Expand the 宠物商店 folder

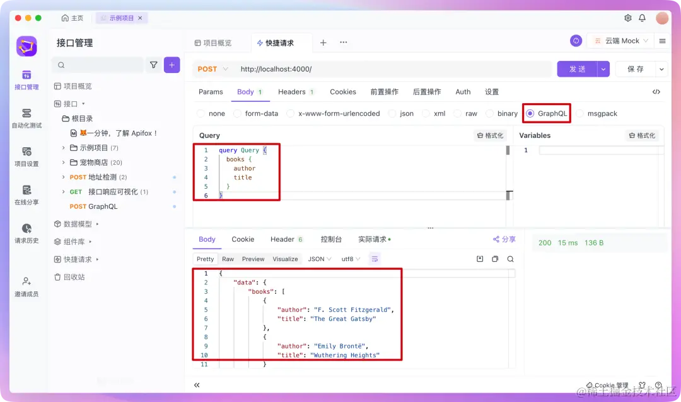coord(64,162)
